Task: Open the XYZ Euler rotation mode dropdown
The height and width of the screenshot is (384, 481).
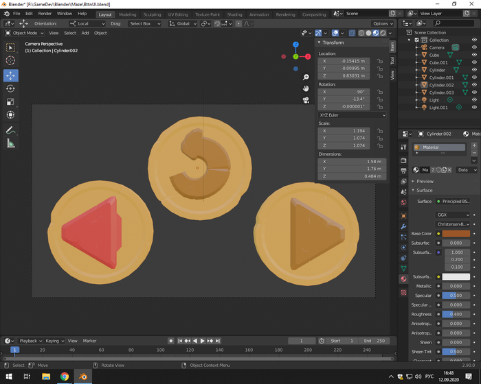Action: 352,115
